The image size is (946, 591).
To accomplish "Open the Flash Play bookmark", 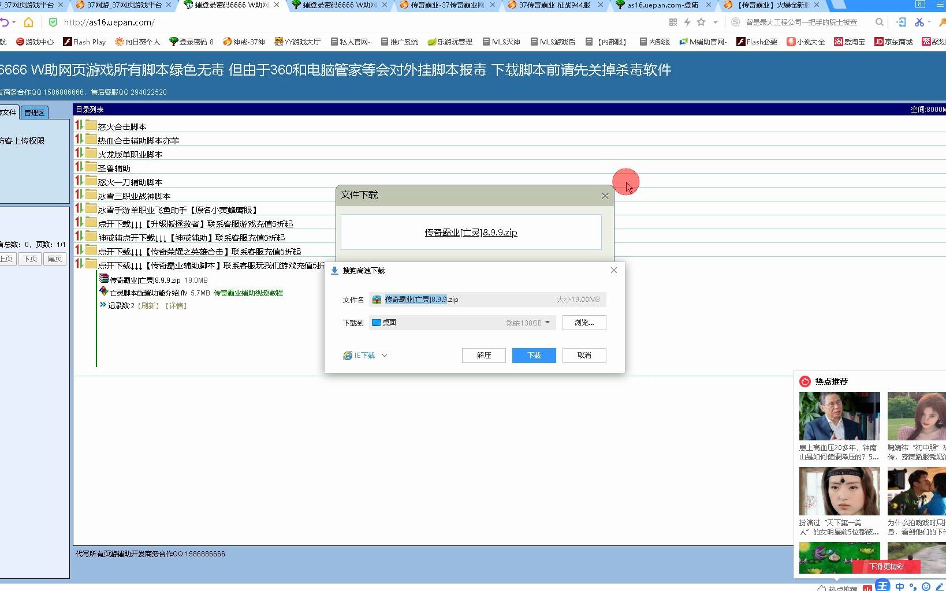I will [84, 42].
